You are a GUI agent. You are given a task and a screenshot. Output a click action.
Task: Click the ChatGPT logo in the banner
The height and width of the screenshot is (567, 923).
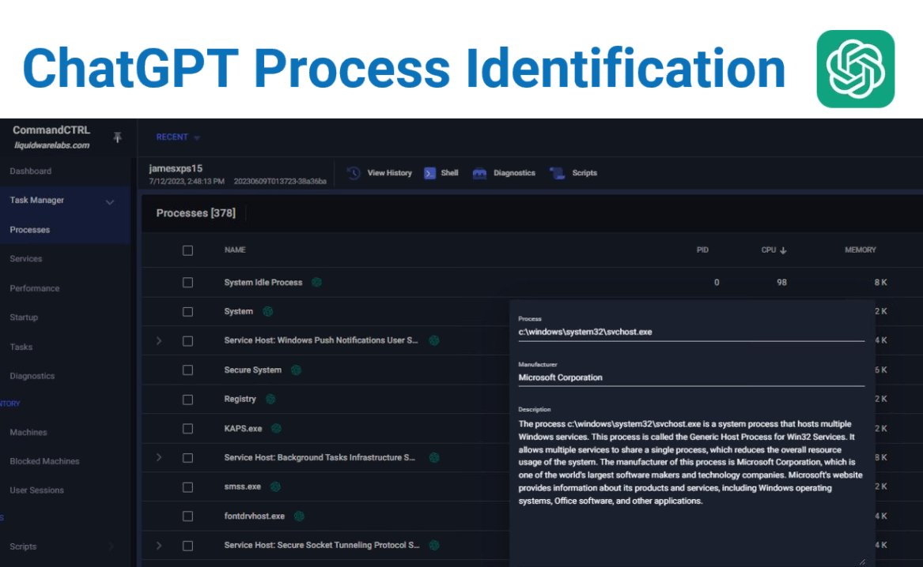(x=855, y=69)
